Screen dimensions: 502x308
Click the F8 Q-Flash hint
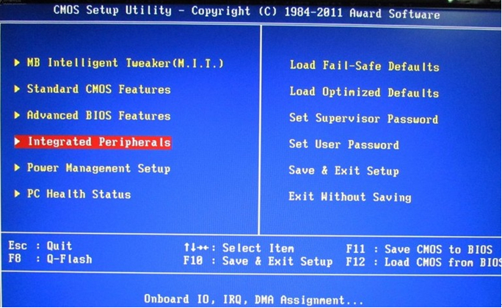50,259
